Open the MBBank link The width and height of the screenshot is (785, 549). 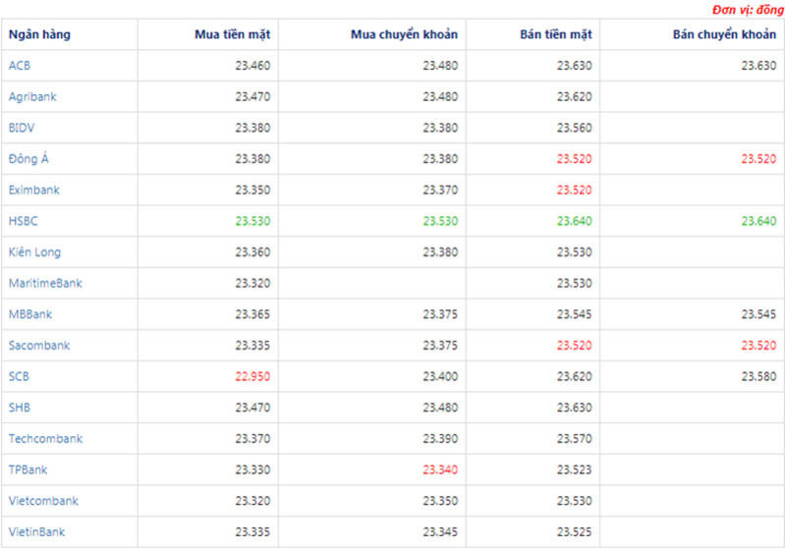pyautogui.click(x=30, y=314)
